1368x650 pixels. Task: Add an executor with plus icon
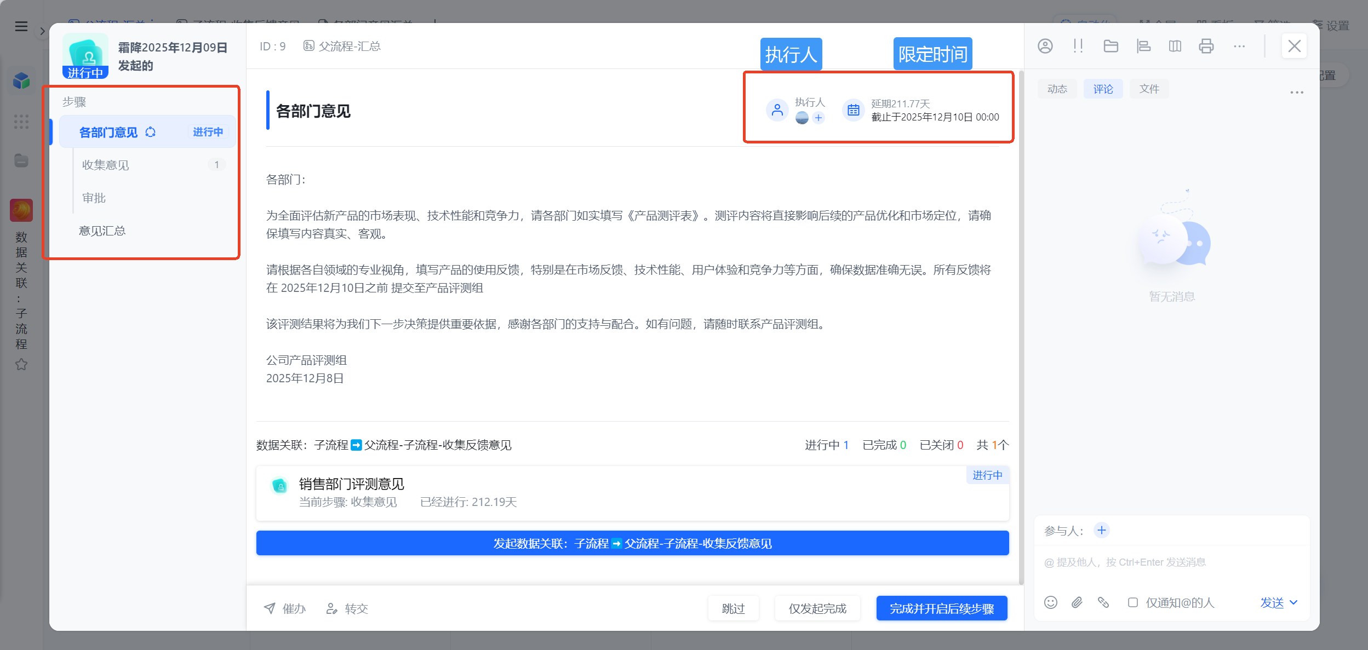click(818, 118)
